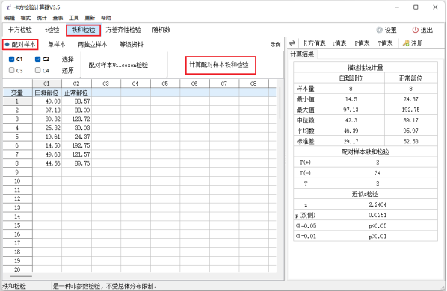The image size is (447, 291).
Task: Open the 帮助 menu
Action: tap(105, 18)
